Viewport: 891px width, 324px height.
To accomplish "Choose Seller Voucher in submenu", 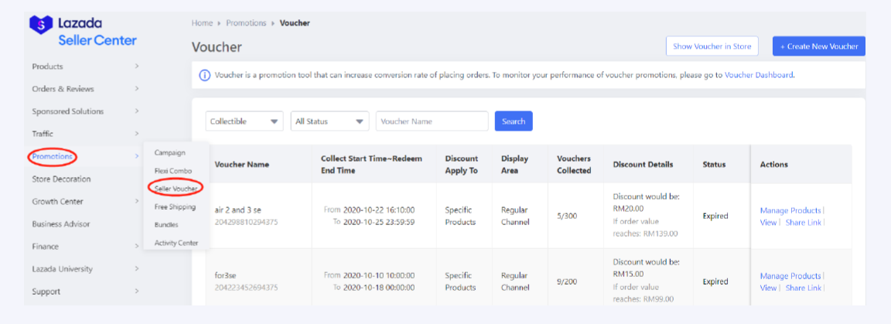I will point(176,188).
